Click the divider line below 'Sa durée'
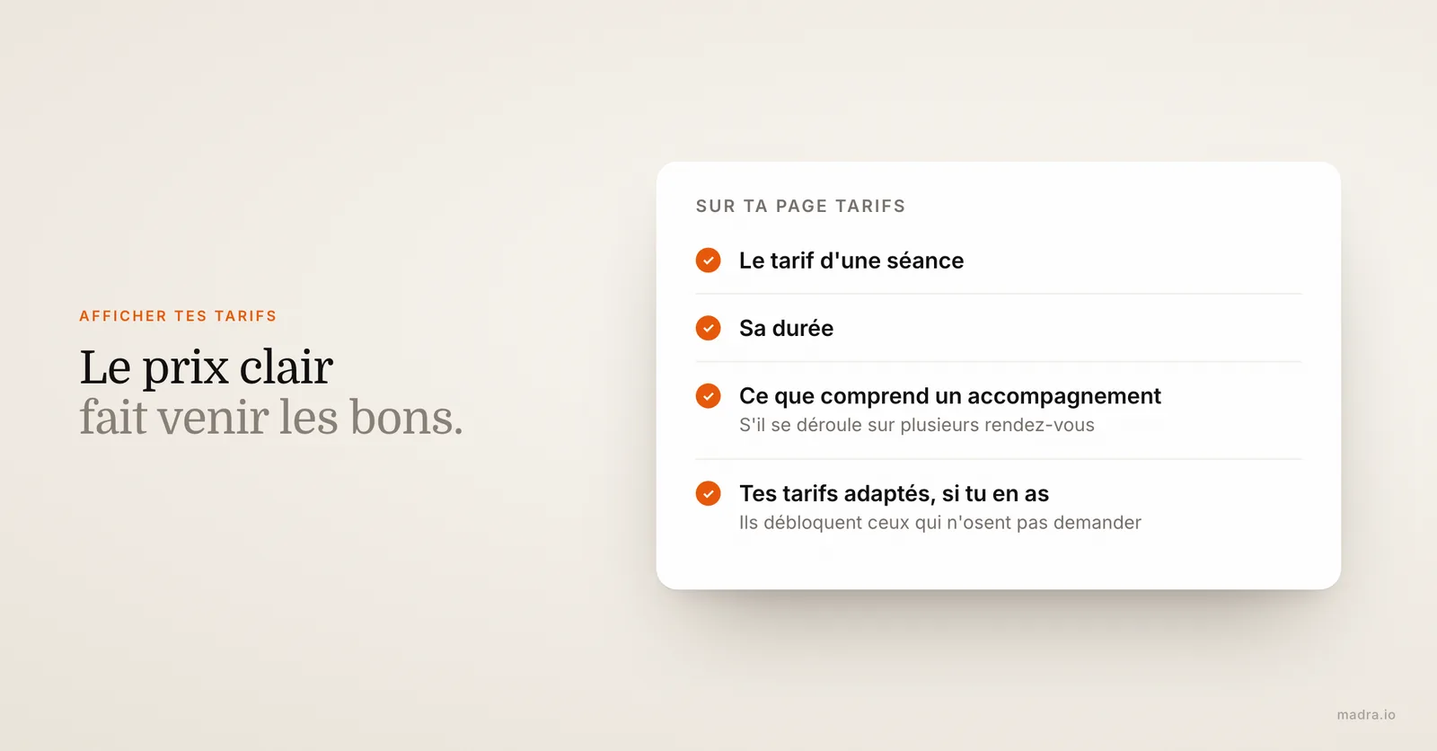Image resolution: width=1437 pixels, height=751 pixels. tap(998, 362)
